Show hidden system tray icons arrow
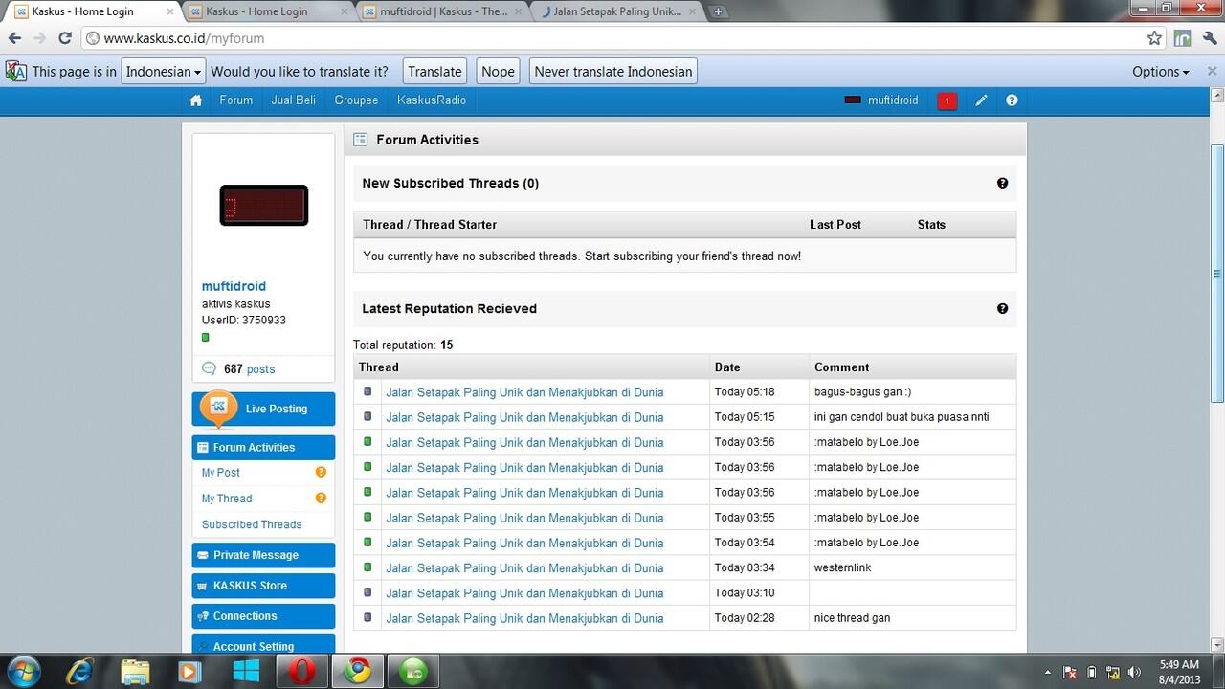This screenshot has width=1225, height=689. tap(1047, 672)
